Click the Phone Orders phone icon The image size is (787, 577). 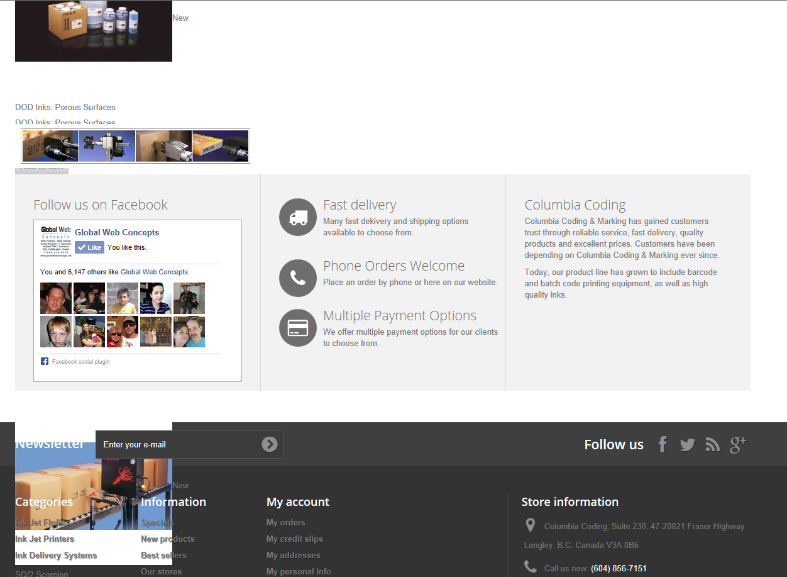pos(298,278)
